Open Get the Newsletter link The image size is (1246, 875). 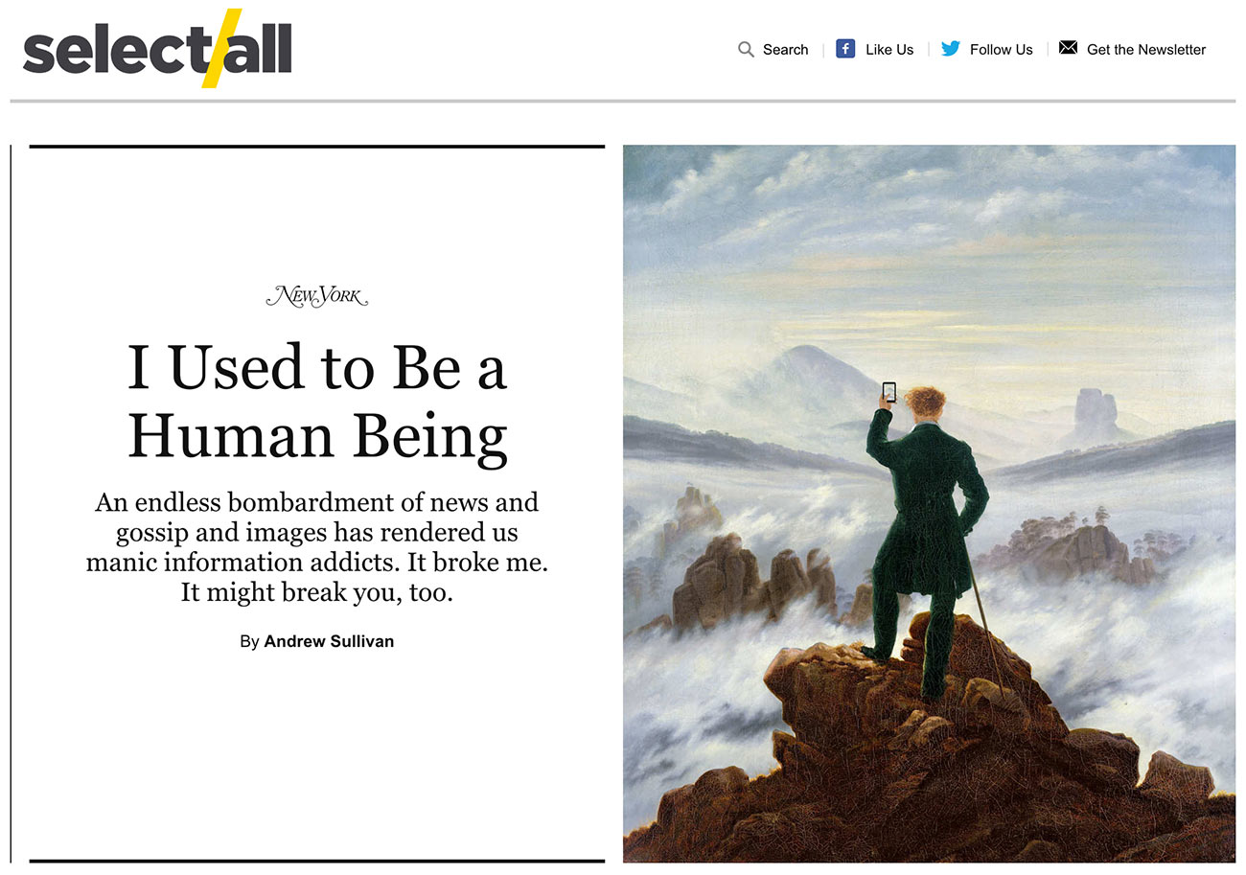tap(1146, 50)
